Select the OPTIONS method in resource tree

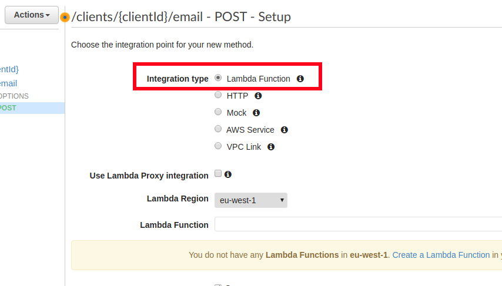(x=14, y=96)
